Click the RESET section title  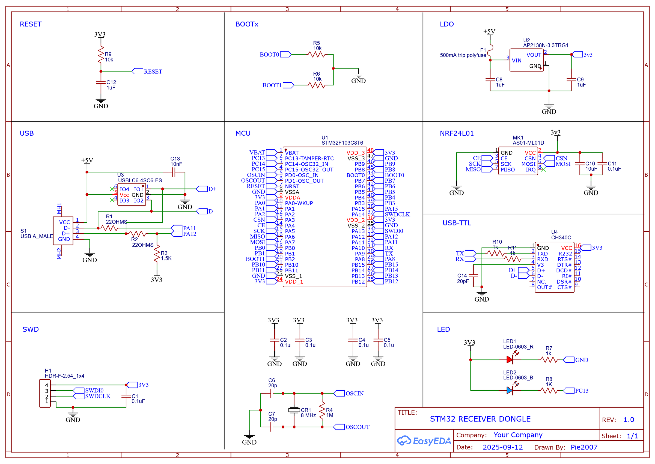pyautogui.click(x=31, y=24)
